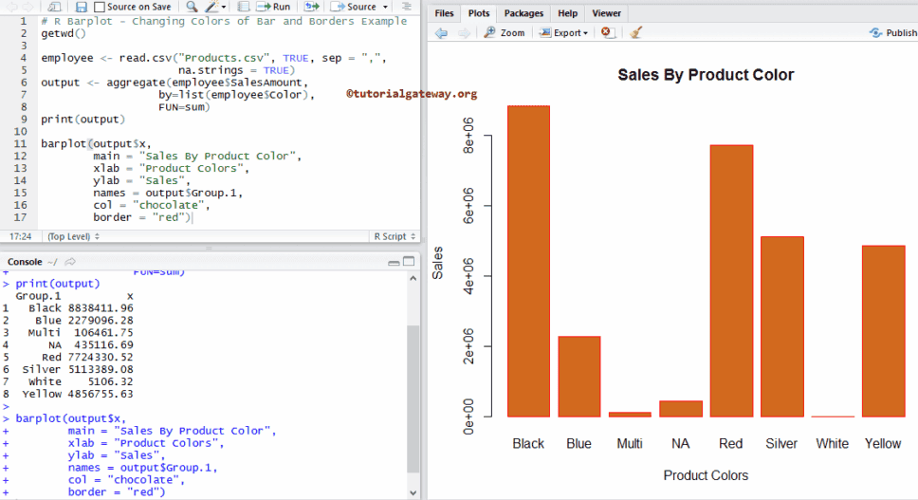
Task: Minimize the Console pane
Action: 394,262
